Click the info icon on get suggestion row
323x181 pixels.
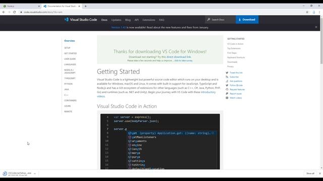(213, 133)
